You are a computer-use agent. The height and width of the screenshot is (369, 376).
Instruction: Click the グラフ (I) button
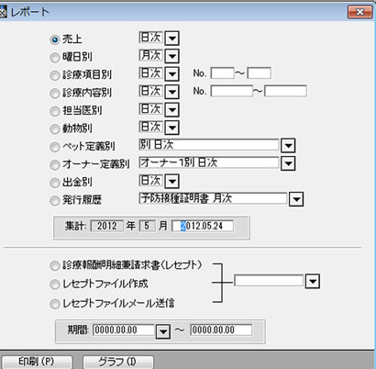[x=118, y=362]
